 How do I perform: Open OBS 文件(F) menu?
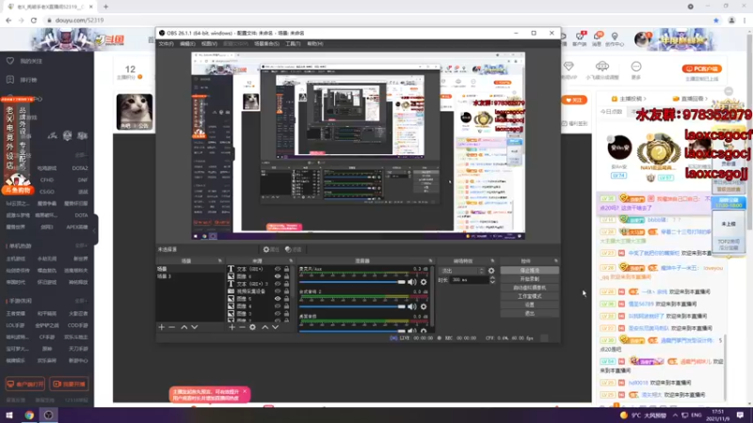167,43
